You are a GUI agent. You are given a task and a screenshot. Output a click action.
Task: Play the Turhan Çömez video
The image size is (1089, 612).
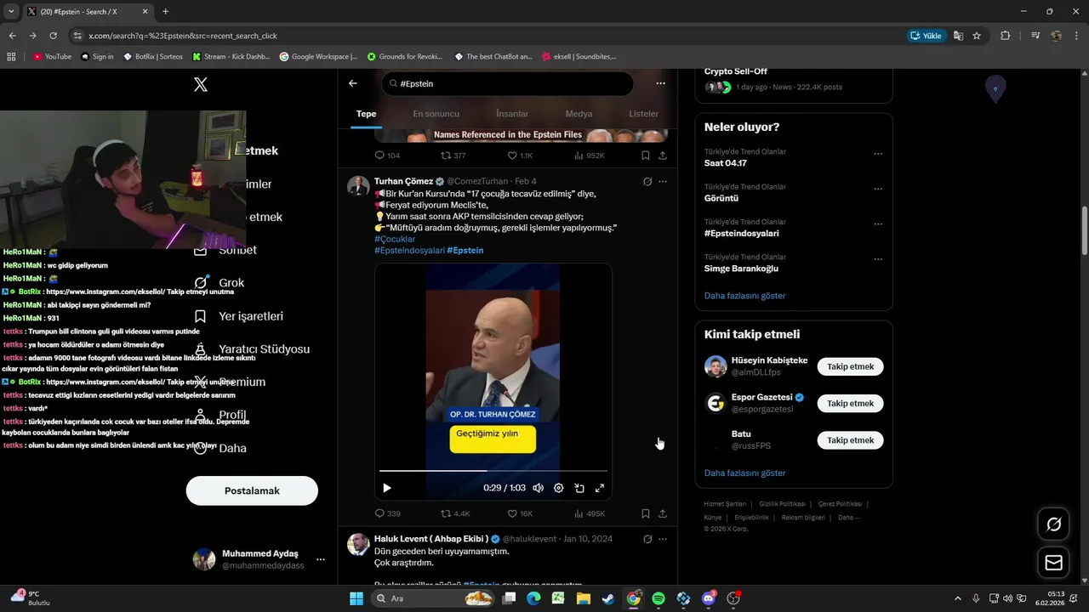point(387,488)
